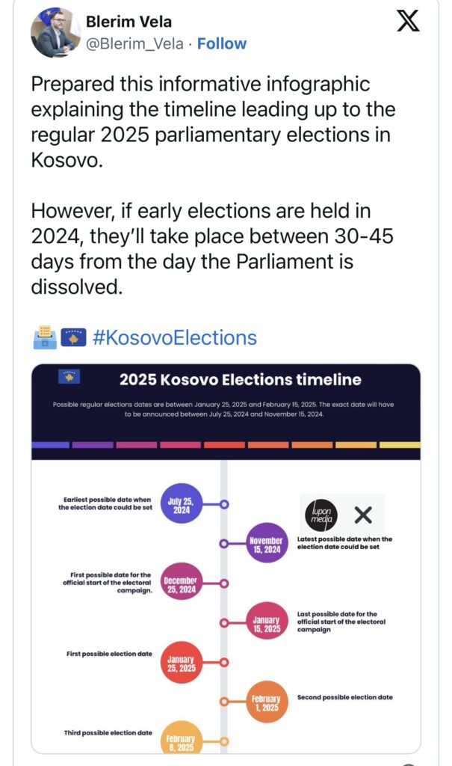This screenshot has width=452, height=766.
Task: Select the November 15, 2024 timeline bubble
Action: click(265, 543)
